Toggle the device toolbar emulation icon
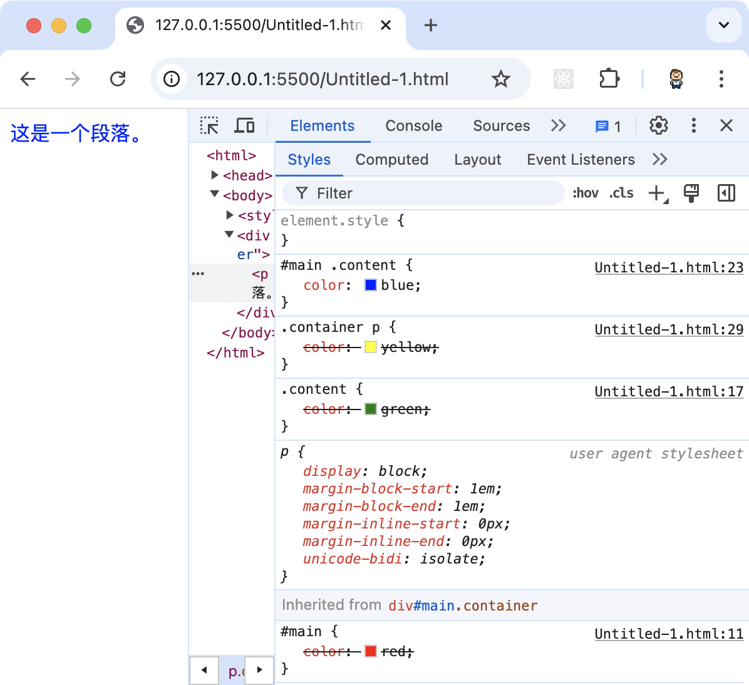 [x=244, y=126]
